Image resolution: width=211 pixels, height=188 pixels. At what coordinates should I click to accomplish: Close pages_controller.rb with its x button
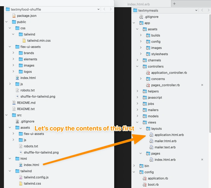(202, 85)
